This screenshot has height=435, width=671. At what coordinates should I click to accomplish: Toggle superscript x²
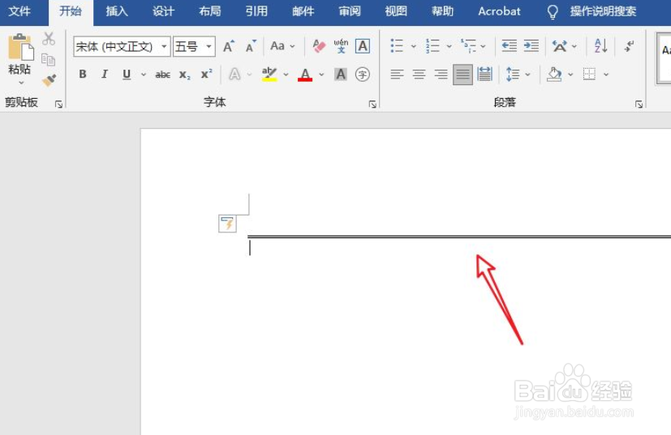point(206,75)
